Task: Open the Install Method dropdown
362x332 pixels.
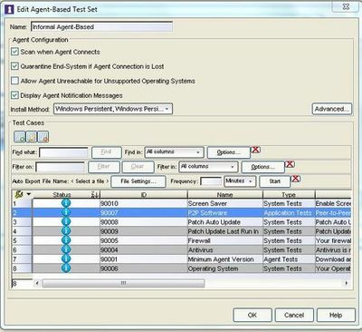Action: (113, 109)
